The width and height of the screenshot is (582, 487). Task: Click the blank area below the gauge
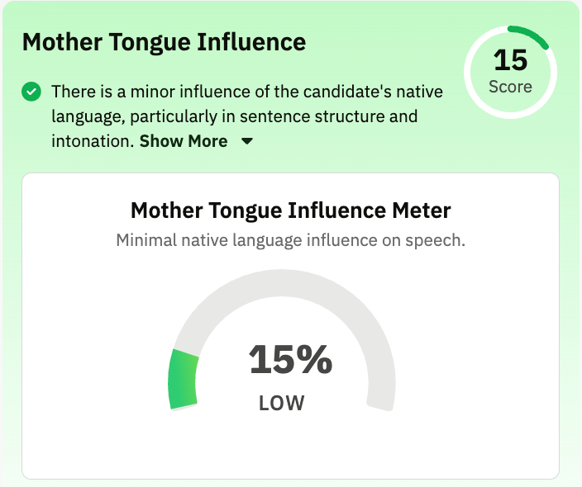[290, 446]
